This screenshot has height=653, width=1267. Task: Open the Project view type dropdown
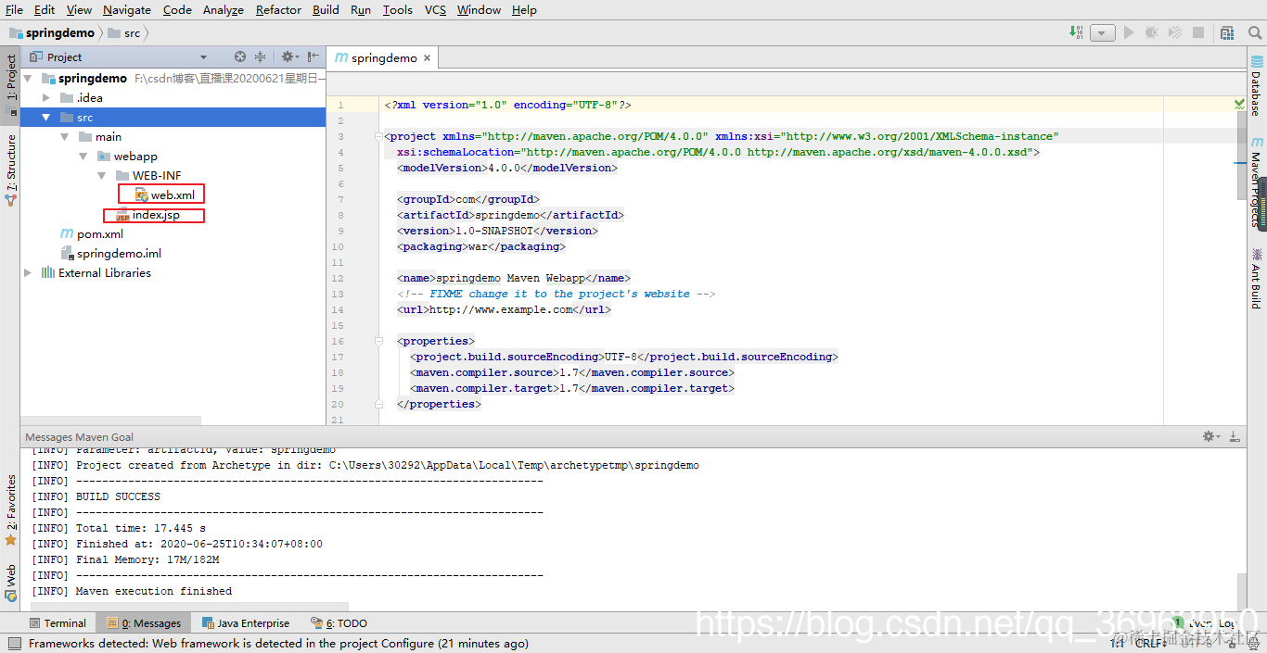click(204, 57)
